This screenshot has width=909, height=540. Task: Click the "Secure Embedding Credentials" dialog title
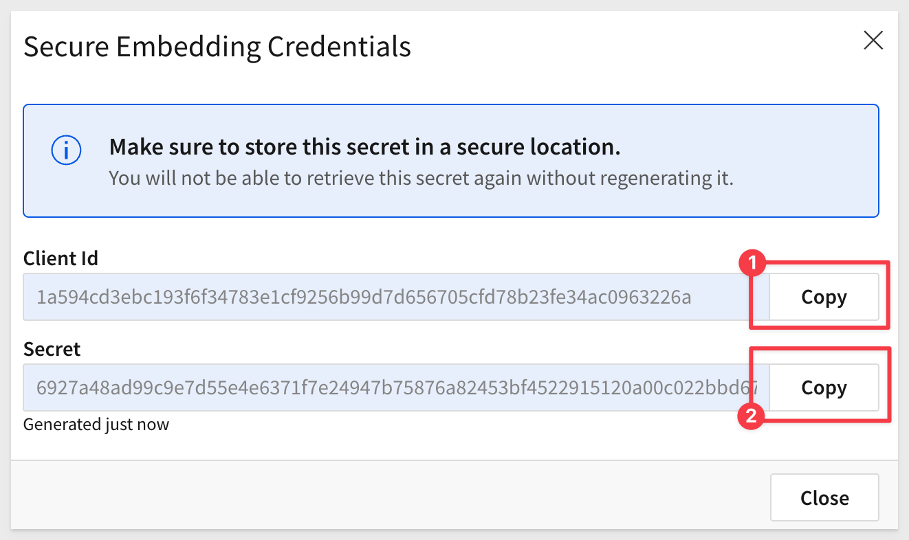tap(217, 47)
